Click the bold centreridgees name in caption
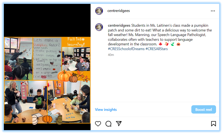The width and height of the screenshot is (223, 134). pos(119,25)
